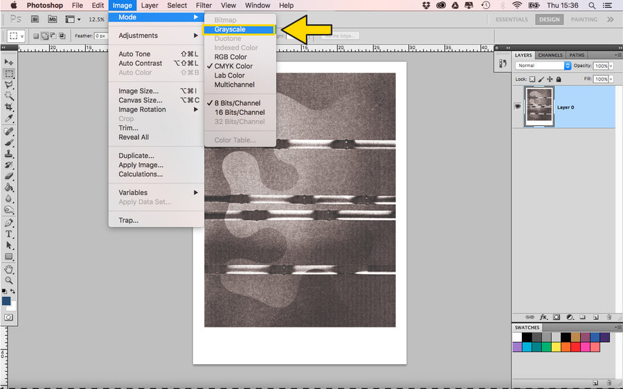Switch to the Painting workspace
This screenshot has height=389, width=623.
click(584, 19)
